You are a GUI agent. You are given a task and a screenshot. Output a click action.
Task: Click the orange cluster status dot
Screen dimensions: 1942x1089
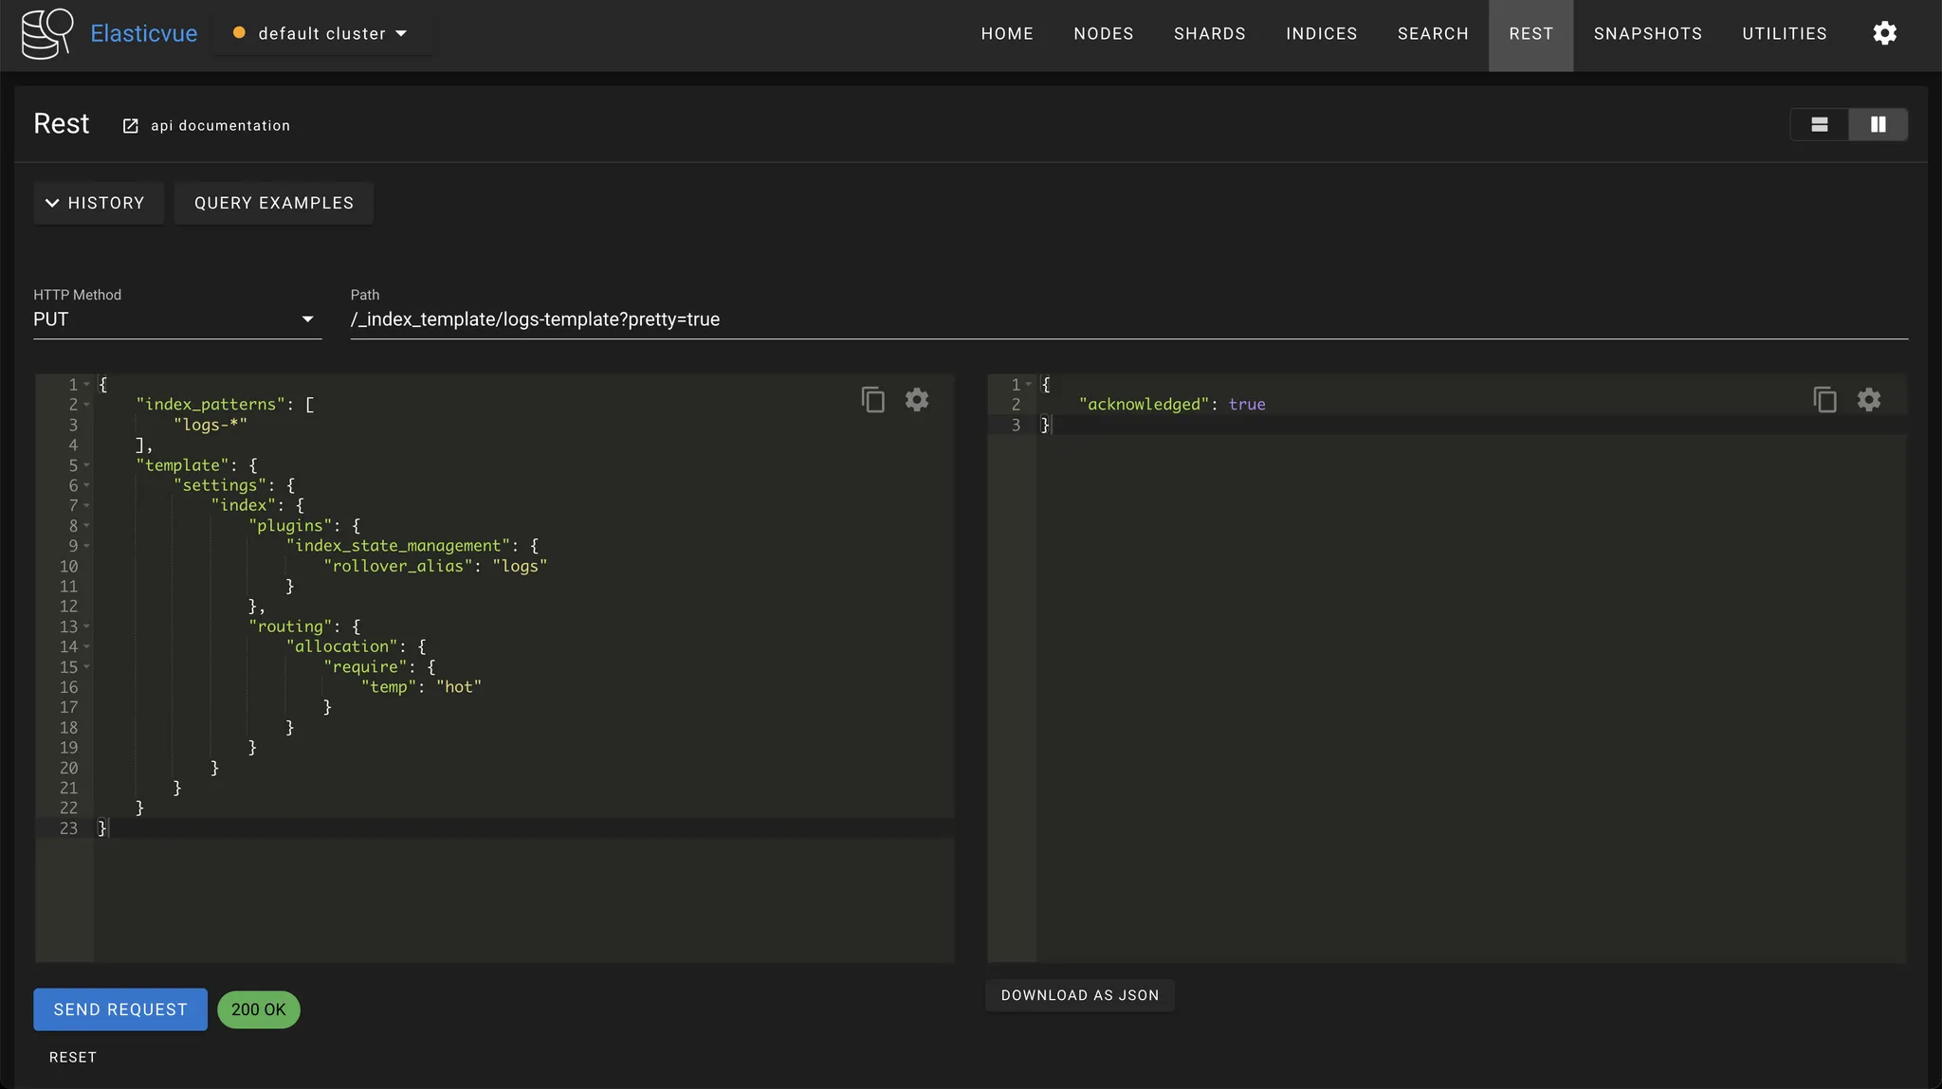239,33
